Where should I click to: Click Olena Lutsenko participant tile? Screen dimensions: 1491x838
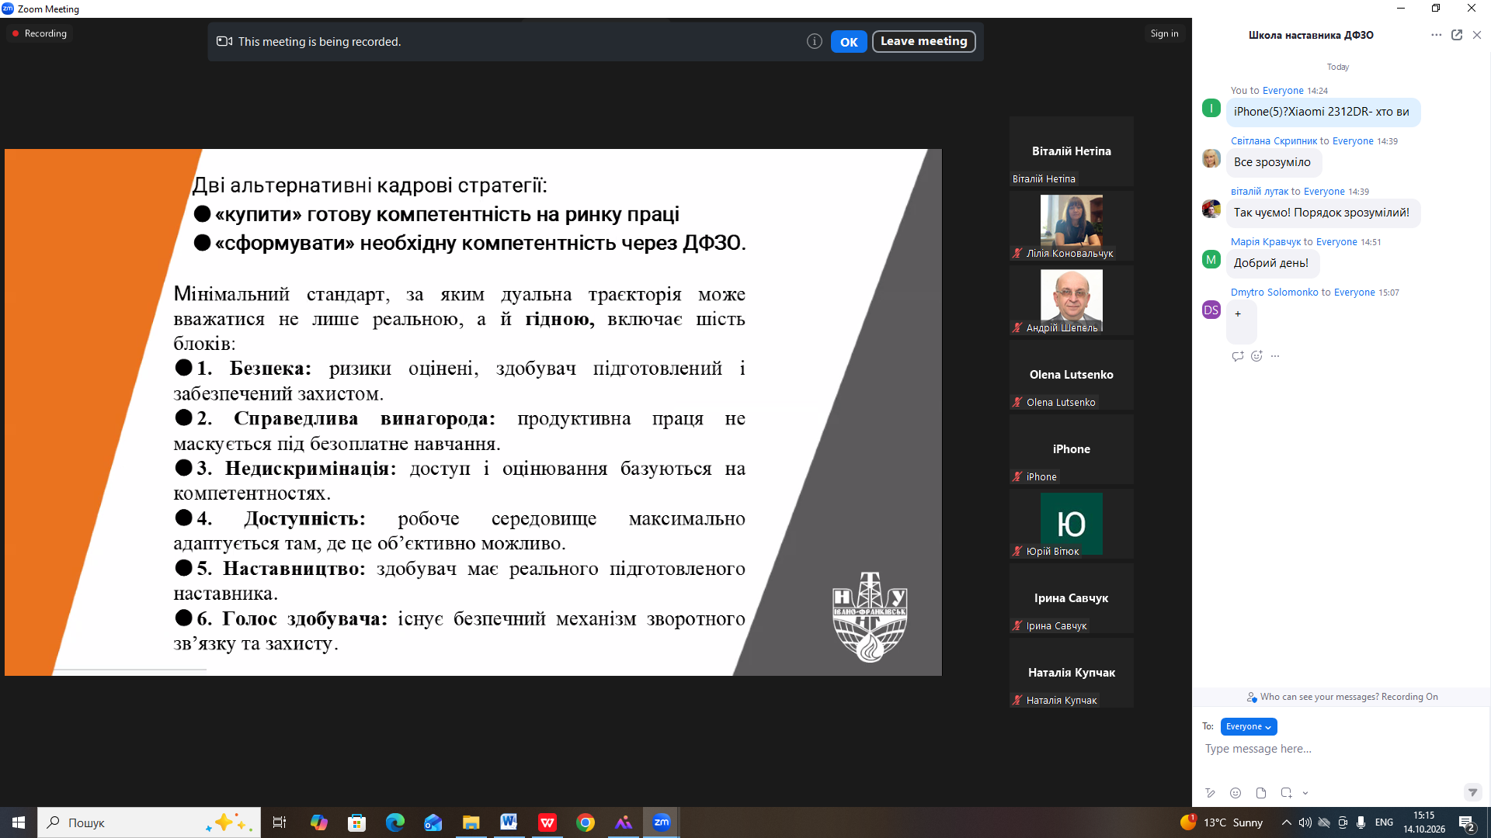[1071, 375]
